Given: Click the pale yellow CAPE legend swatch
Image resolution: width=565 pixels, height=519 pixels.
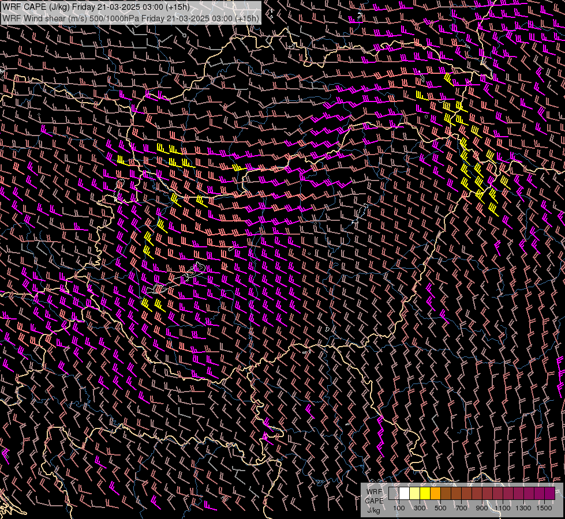Looking at the screenshot, I should pyautogui.click(x=415, y=493).
